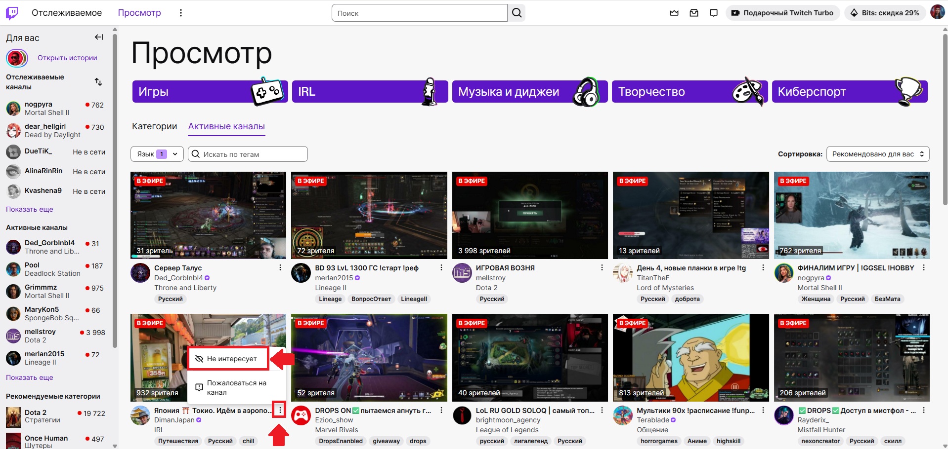This screenshot has width=948, height=449.
Task: Open options for Мультики 90х stream
Action: click(763, 410)
